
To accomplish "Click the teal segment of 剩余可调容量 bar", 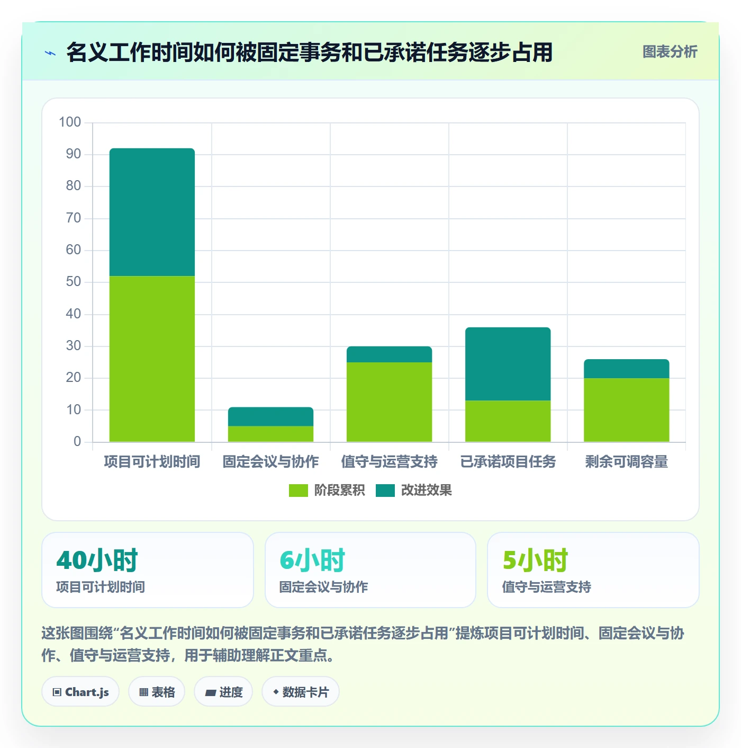I will [x=626, y=369].
